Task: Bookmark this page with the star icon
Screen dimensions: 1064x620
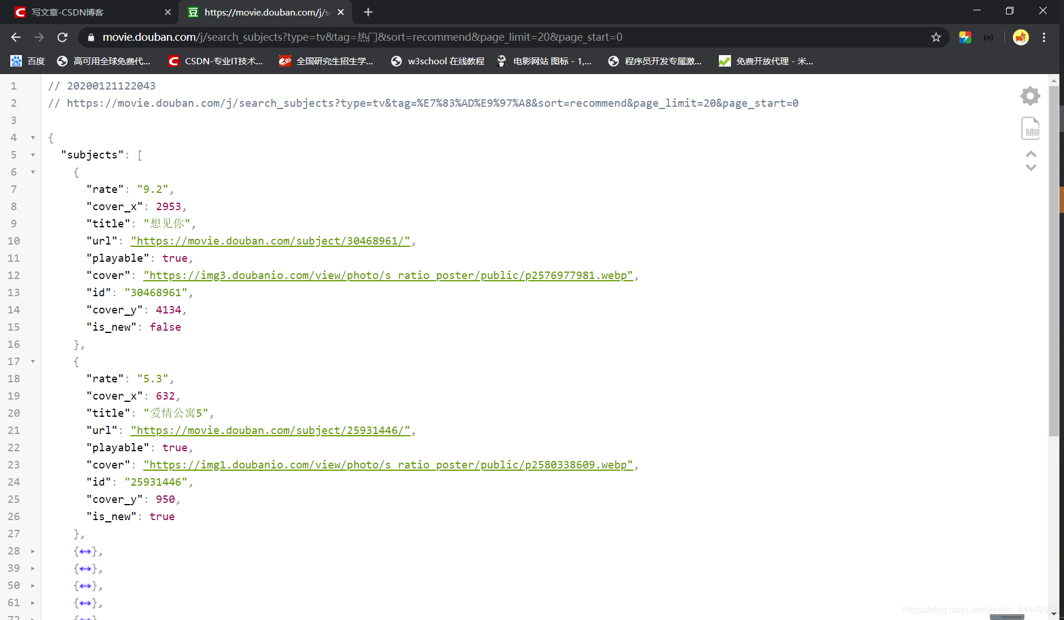Action: point(936,37)
